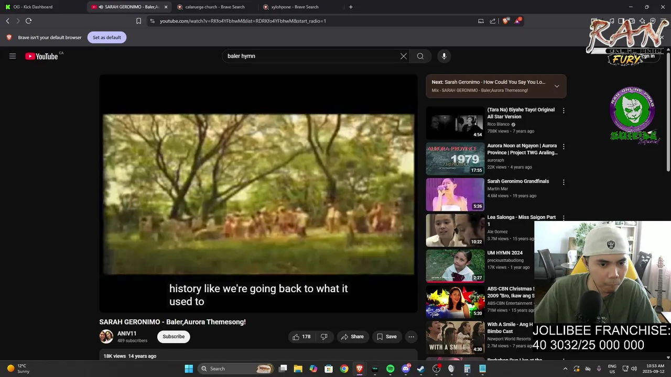671x377 pixels.
Task: Open the ANIV11 channel avatar
Action: coord(106,337)
